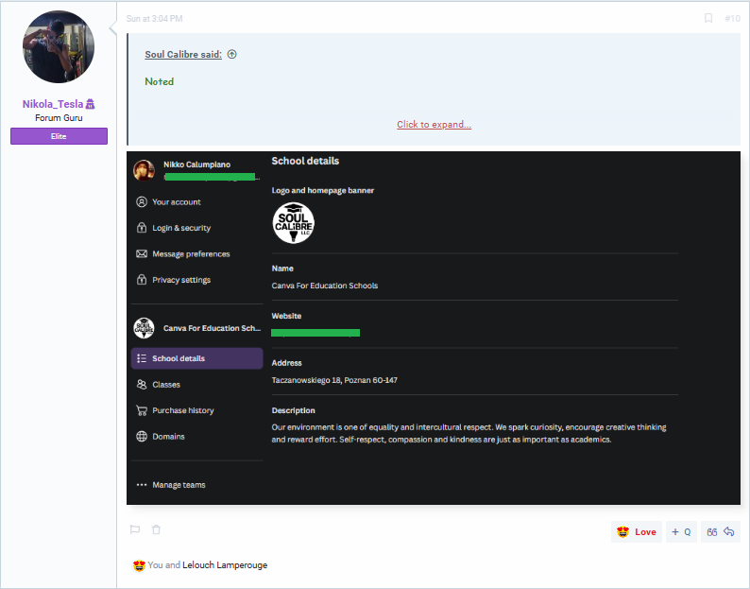Screen dimensions: 750x589
Task: Click the School details list icon
Action: click(x=142, y=358)
